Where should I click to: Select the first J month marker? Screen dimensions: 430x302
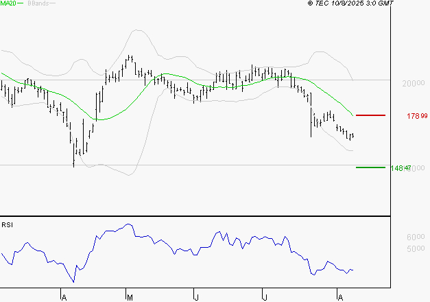click(x=197, y=297)
